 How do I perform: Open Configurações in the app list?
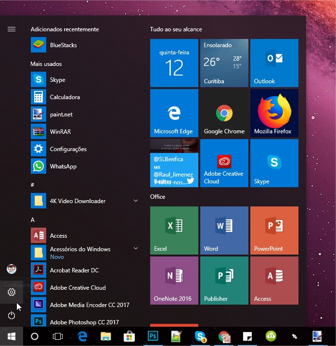pyautogui.click(x=84, y=149)
